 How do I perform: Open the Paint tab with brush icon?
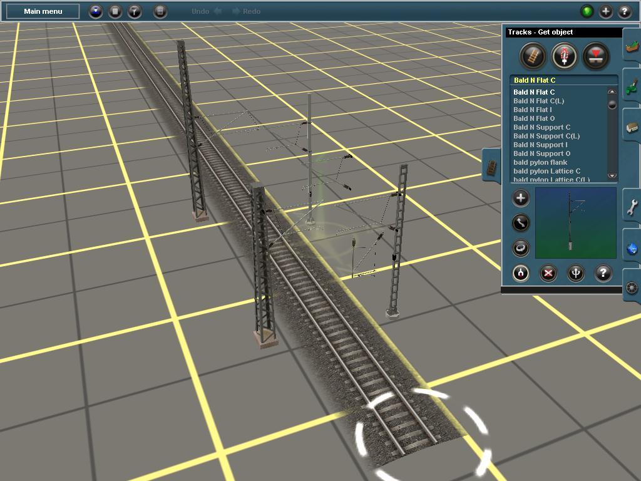[x=632, y=86]
